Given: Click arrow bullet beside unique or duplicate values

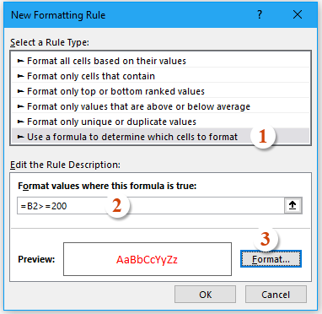Looking at the screenshot, I should (20, 122).
